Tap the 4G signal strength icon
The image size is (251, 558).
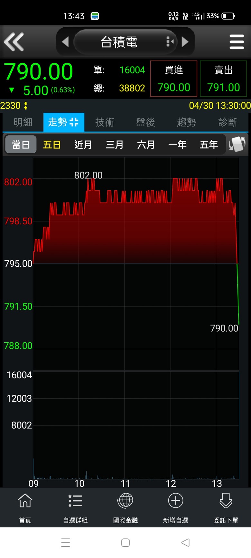[198, 16]
